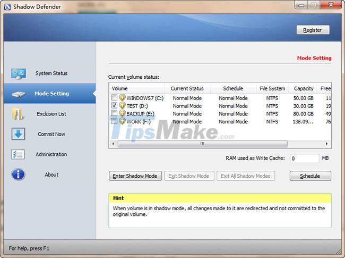Click the 'For help, press F1' status text
Viewport: 345px width, 258px height.
coord(29,248)
